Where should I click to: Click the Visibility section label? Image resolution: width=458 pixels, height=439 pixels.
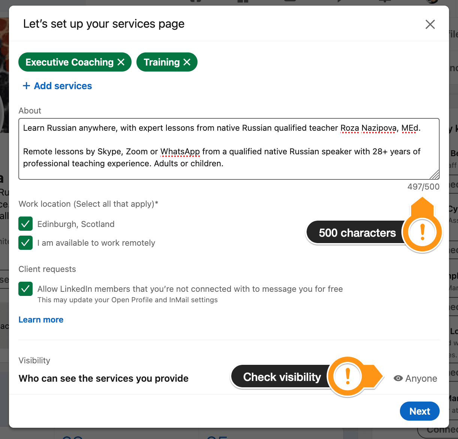point(34,360)
